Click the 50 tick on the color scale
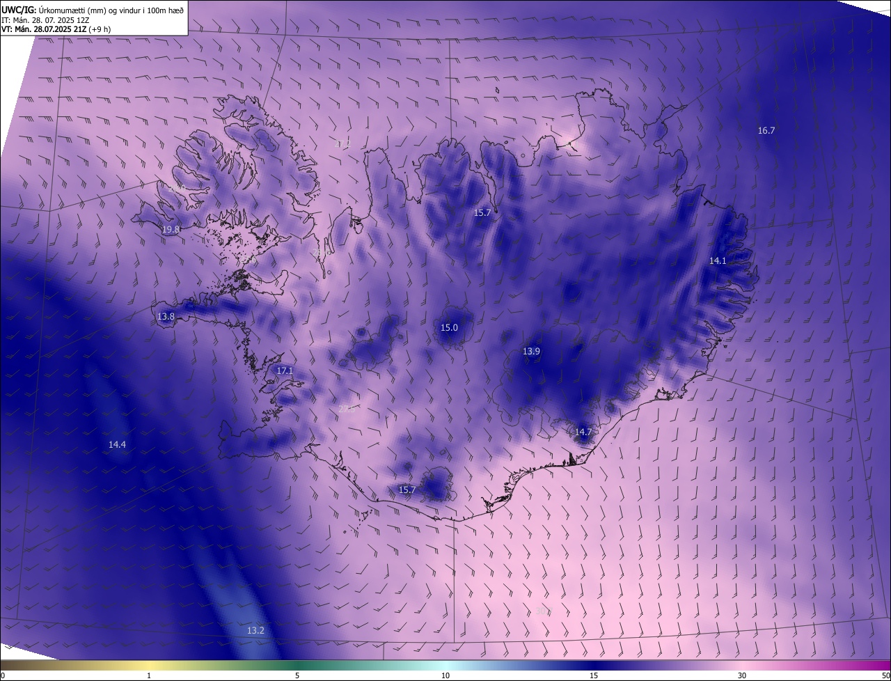The image size is (891, 681). (x=885, y=675)
